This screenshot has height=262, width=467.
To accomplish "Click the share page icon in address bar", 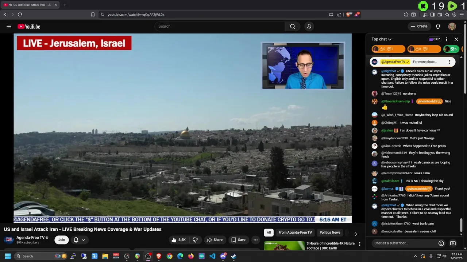I will point(339,15).
